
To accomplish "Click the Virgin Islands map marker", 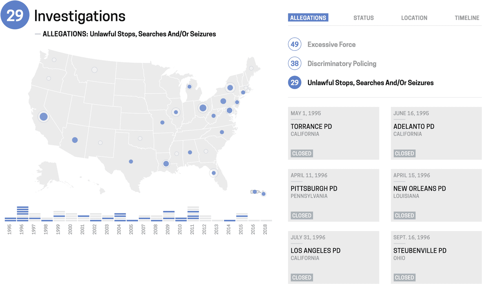I will 264,194.
